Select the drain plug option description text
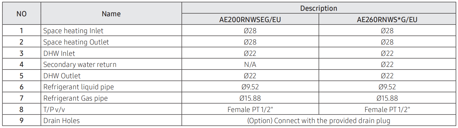Image resolution: width=458 pixels, height=128 pixels. [x=319, y=121]
